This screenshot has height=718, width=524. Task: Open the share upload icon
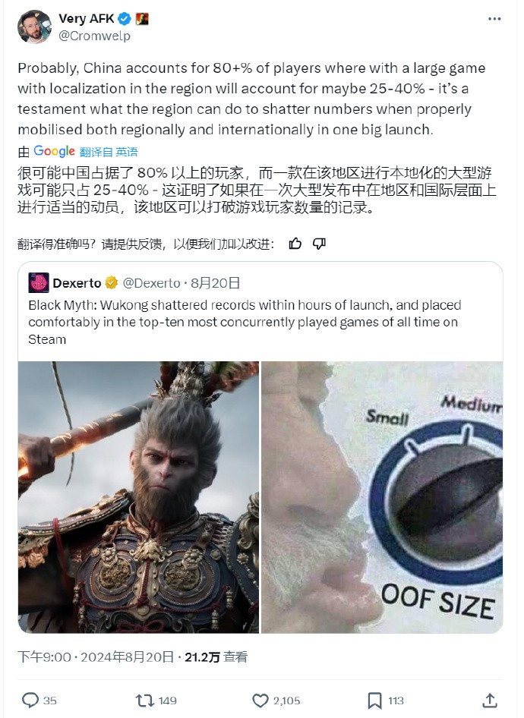[x=490, y=700]
